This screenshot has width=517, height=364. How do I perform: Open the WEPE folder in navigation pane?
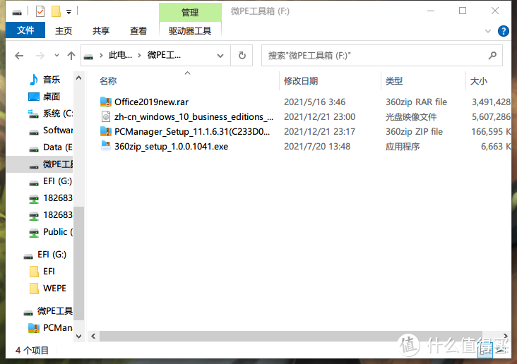point(54,288)
